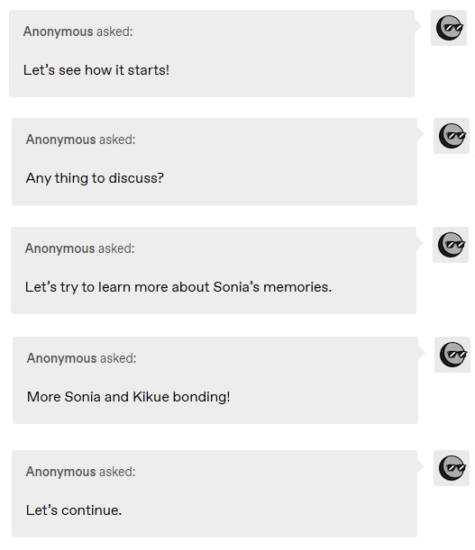Click the text "More Sonia and Kikue bonding!"
The height and width of the screenshot is (550, 475).
coord(128,397)
